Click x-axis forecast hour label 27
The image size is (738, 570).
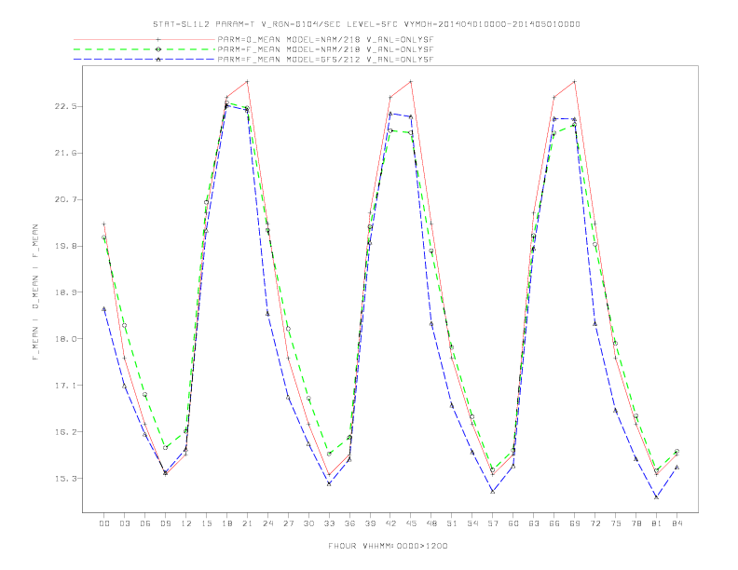coord(289,523)
